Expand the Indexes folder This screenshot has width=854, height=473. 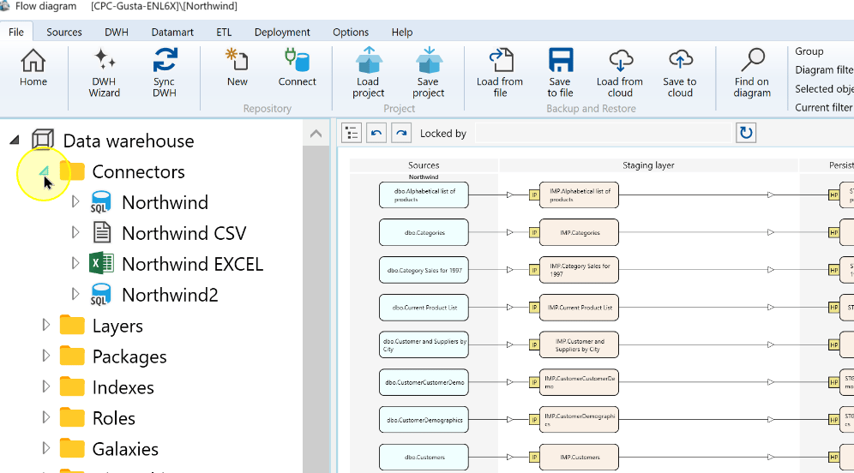[45, 386]
